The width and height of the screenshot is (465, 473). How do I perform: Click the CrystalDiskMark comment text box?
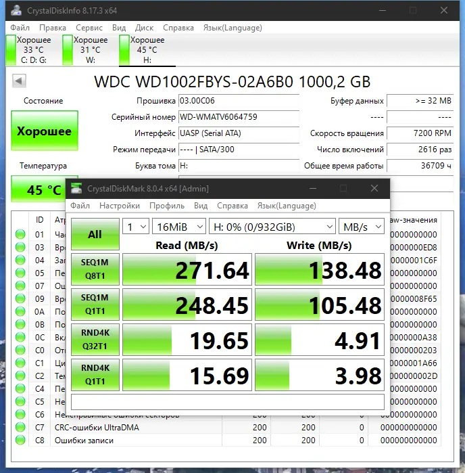pos(228,402)
